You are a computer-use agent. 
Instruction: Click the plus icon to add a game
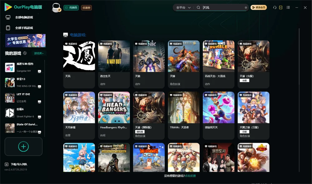tap(23, 146)
